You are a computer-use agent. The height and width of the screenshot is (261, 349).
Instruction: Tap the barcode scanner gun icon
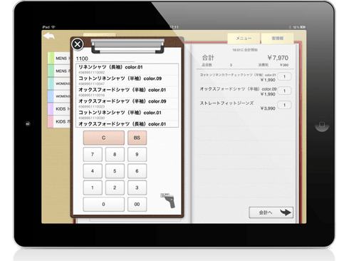click(x=168, y=200)
